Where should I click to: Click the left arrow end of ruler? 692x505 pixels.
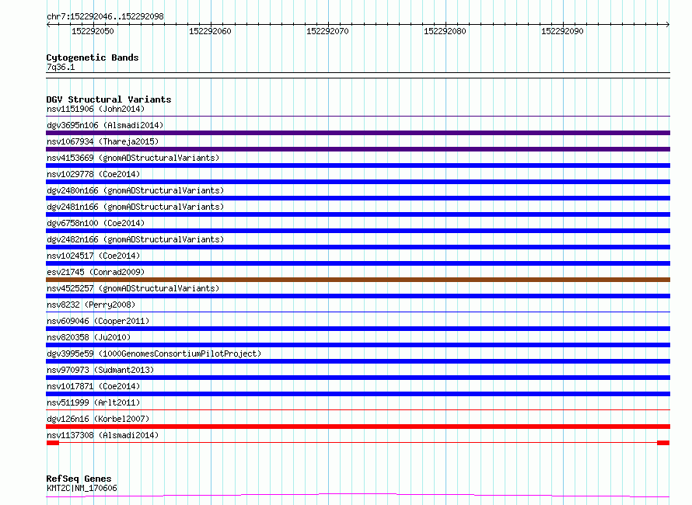48,24
